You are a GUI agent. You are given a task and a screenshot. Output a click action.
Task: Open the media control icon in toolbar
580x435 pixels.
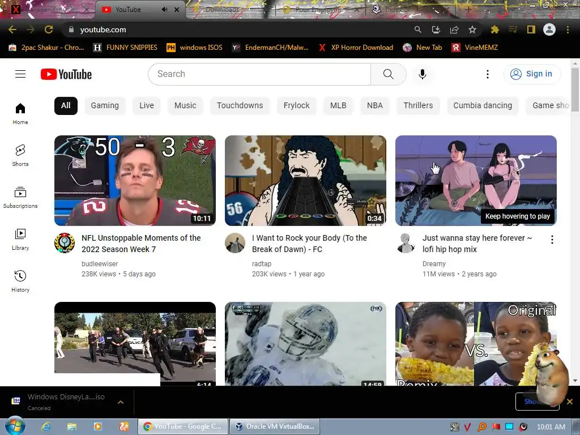tap(513, 29)
